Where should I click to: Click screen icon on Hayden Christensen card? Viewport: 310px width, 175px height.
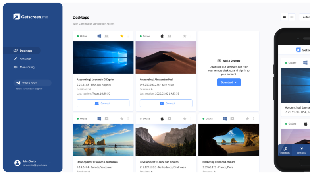click(x=106, y=119)
